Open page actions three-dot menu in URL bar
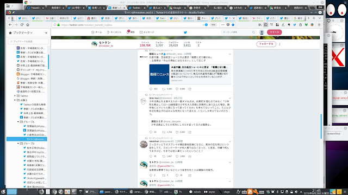 click(222, 25)
